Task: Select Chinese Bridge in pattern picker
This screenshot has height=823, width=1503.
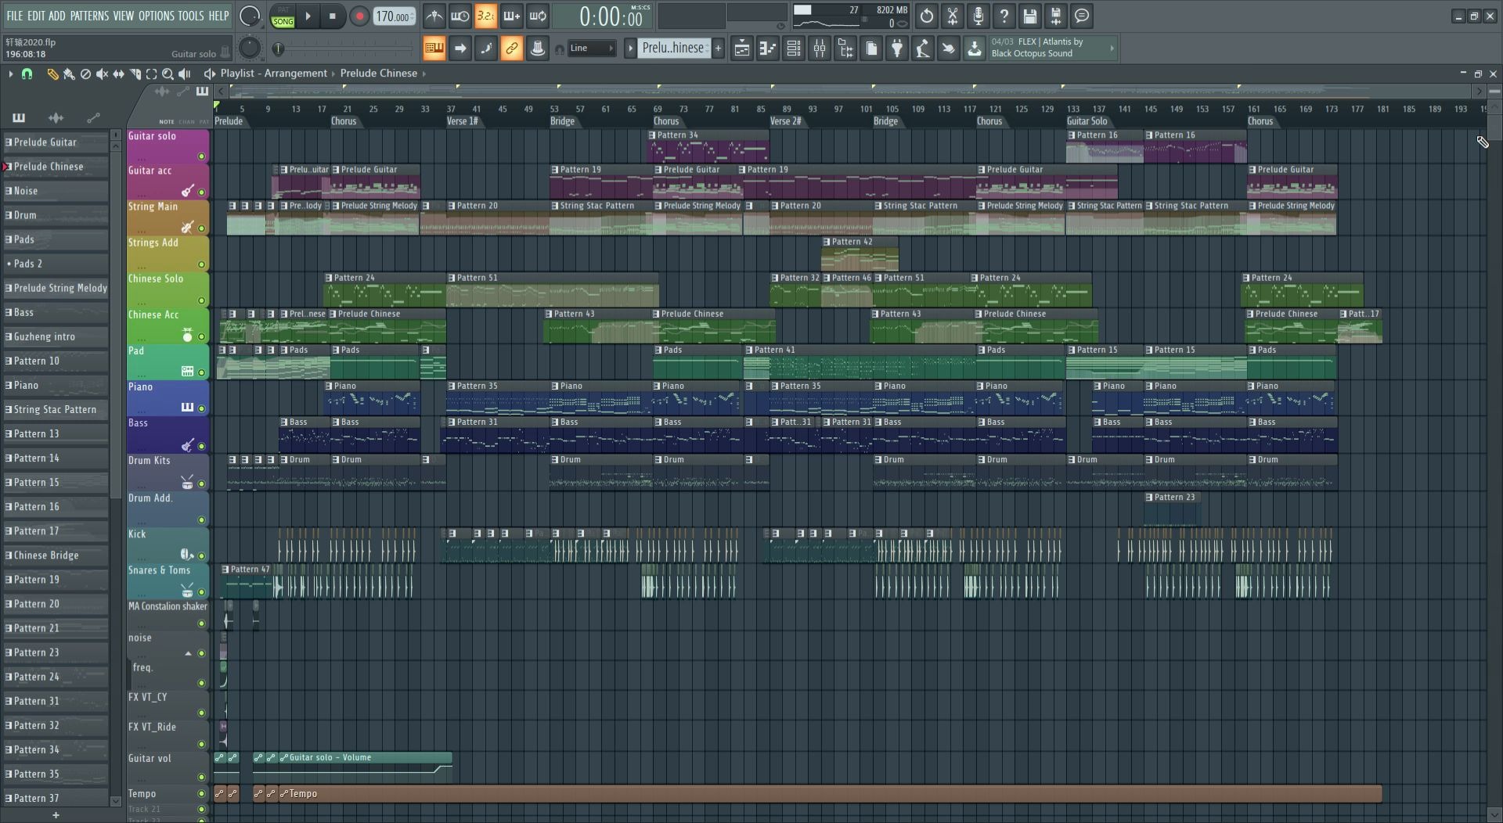Action: tap(55, 555)
